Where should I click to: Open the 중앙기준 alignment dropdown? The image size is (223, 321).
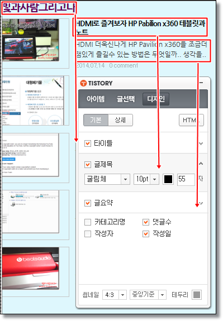coord(148,295)
